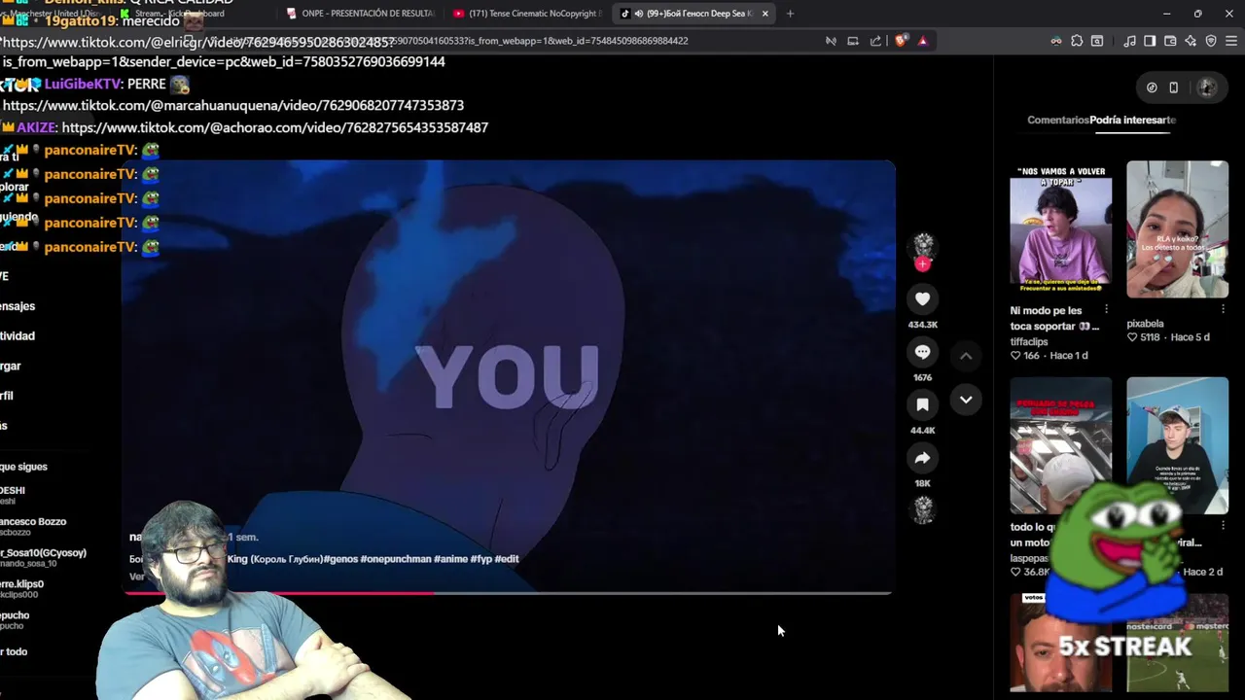Open the browser hamburger main menu

(x=1231, y=41)
